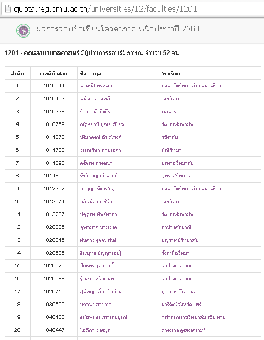
Task: Click the วังเหนือวิทยา school link
Action: [x=175, y=253]
